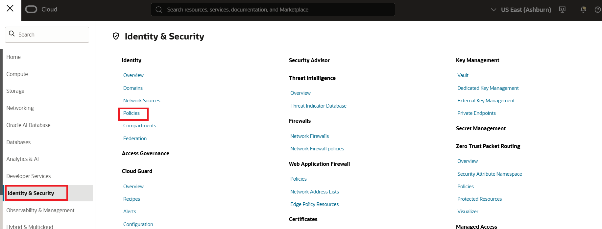Open the Edge Policy Resources link

315,204
